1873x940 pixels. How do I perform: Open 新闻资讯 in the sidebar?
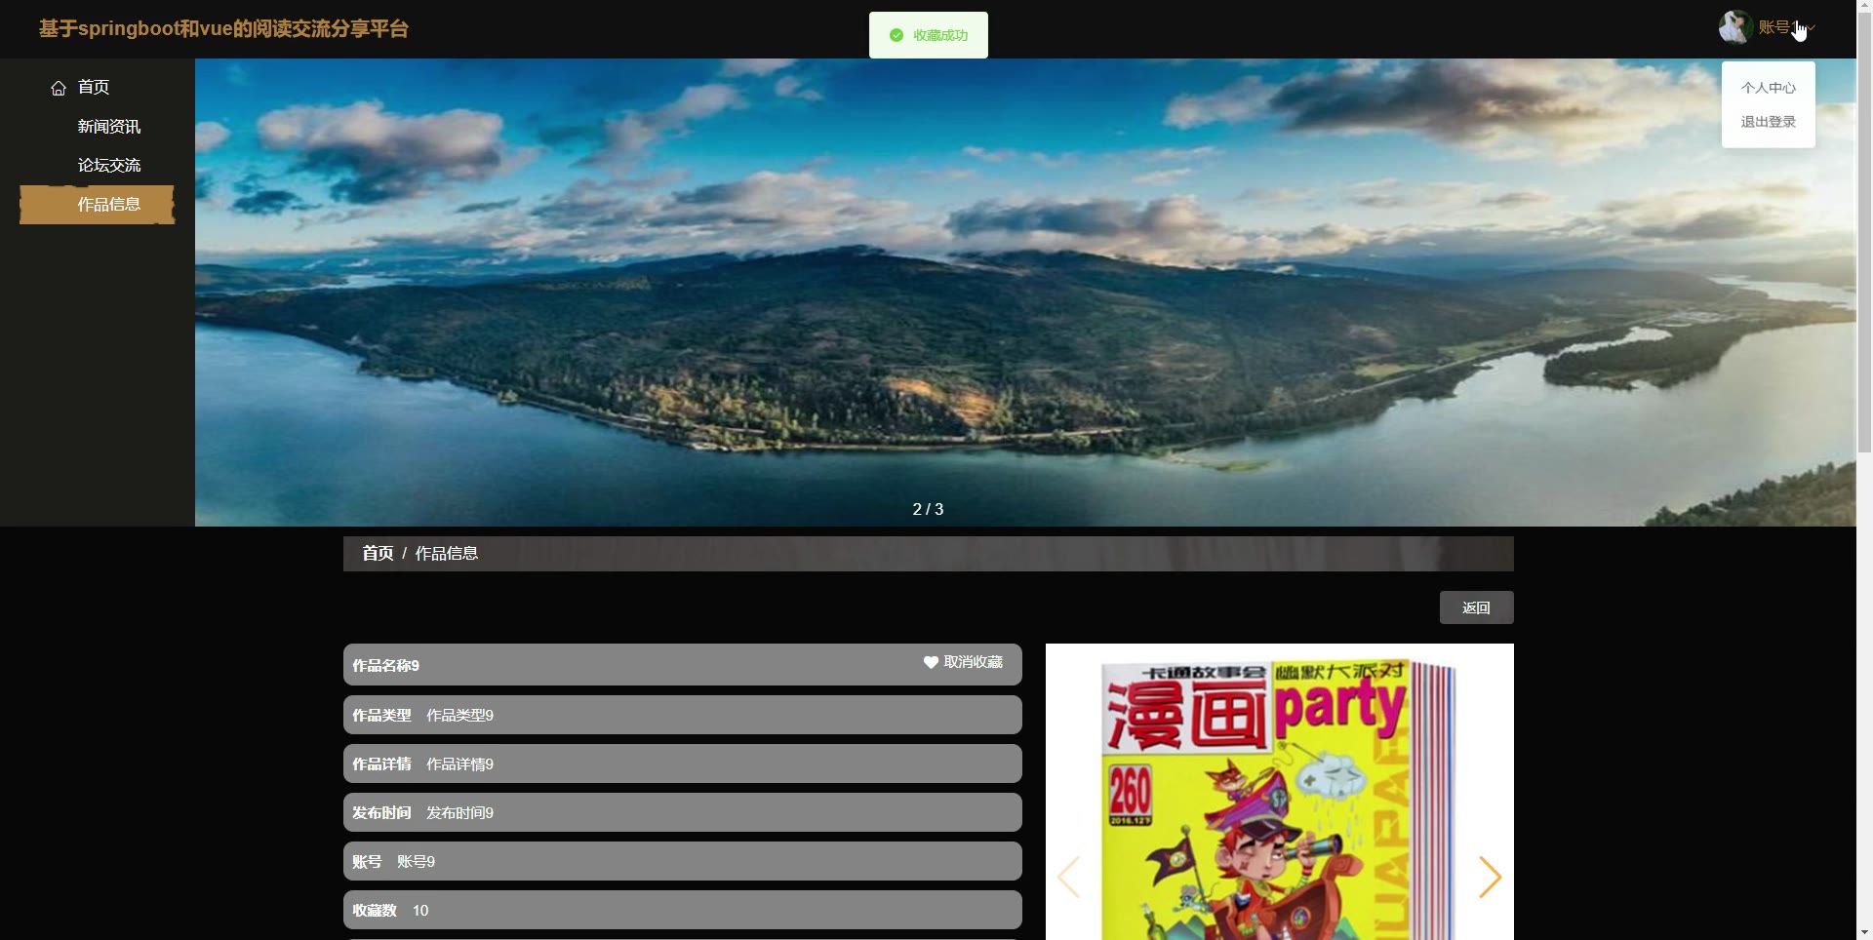[x=109, y=127]
